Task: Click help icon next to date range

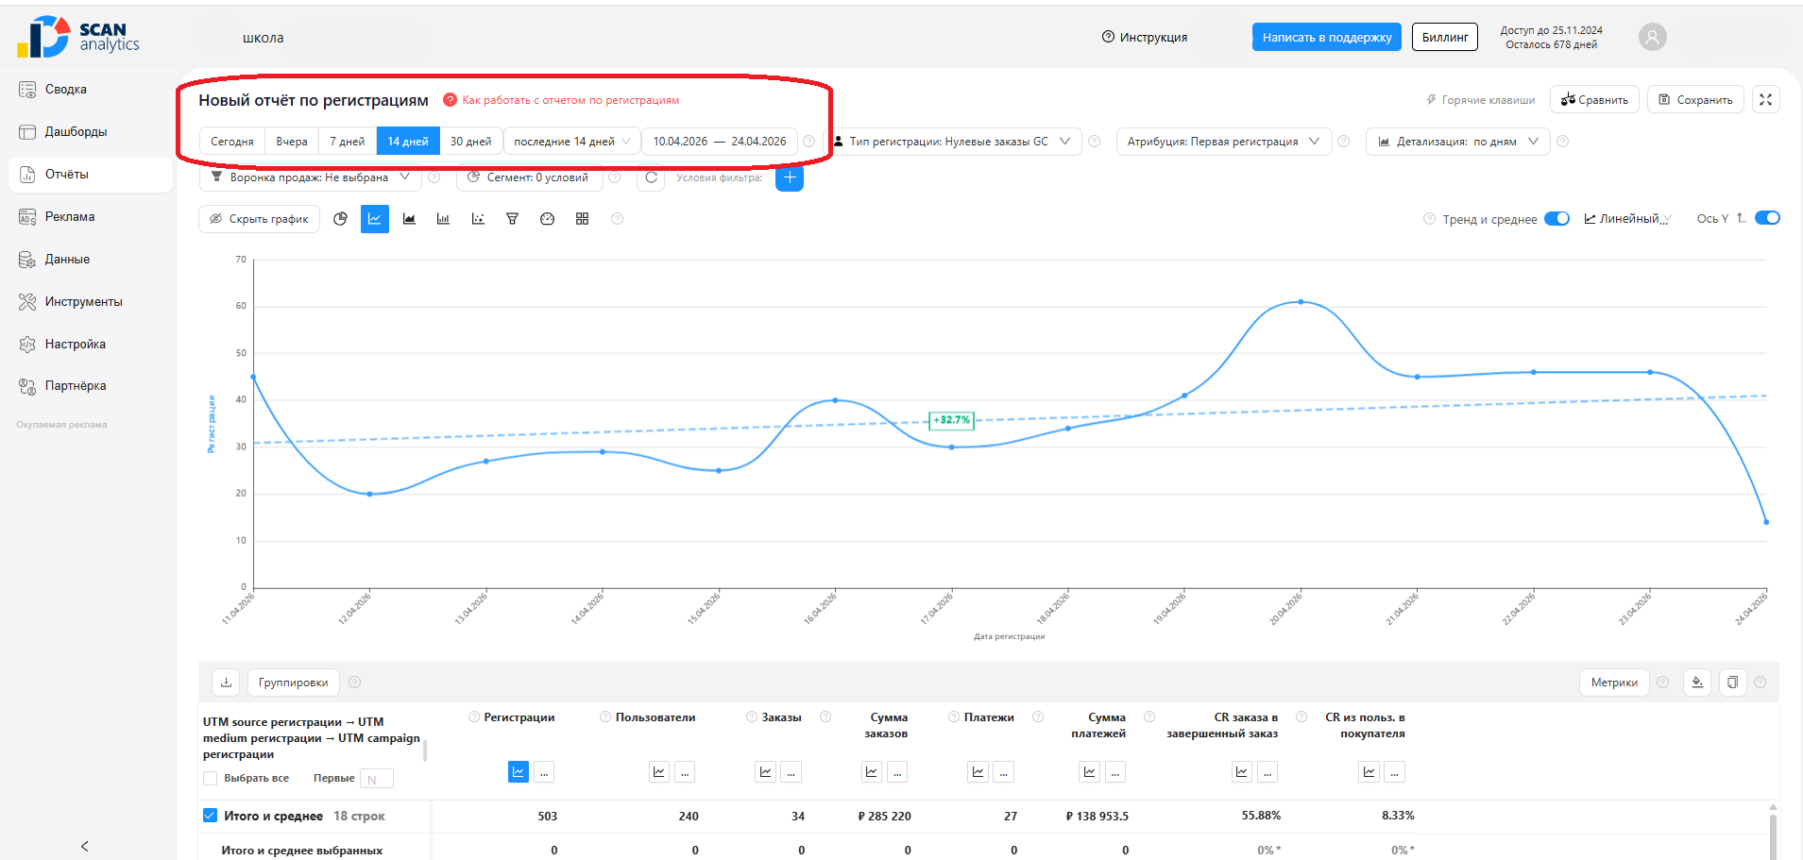Action: 809,142
